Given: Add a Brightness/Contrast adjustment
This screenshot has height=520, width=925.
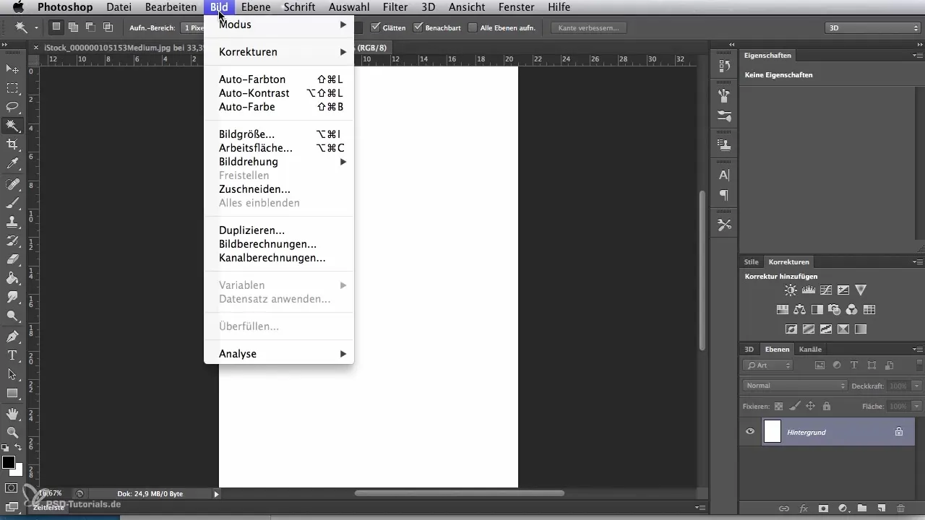Looking at the screenshot, I should pyautogui.click(x=791, y=290).
